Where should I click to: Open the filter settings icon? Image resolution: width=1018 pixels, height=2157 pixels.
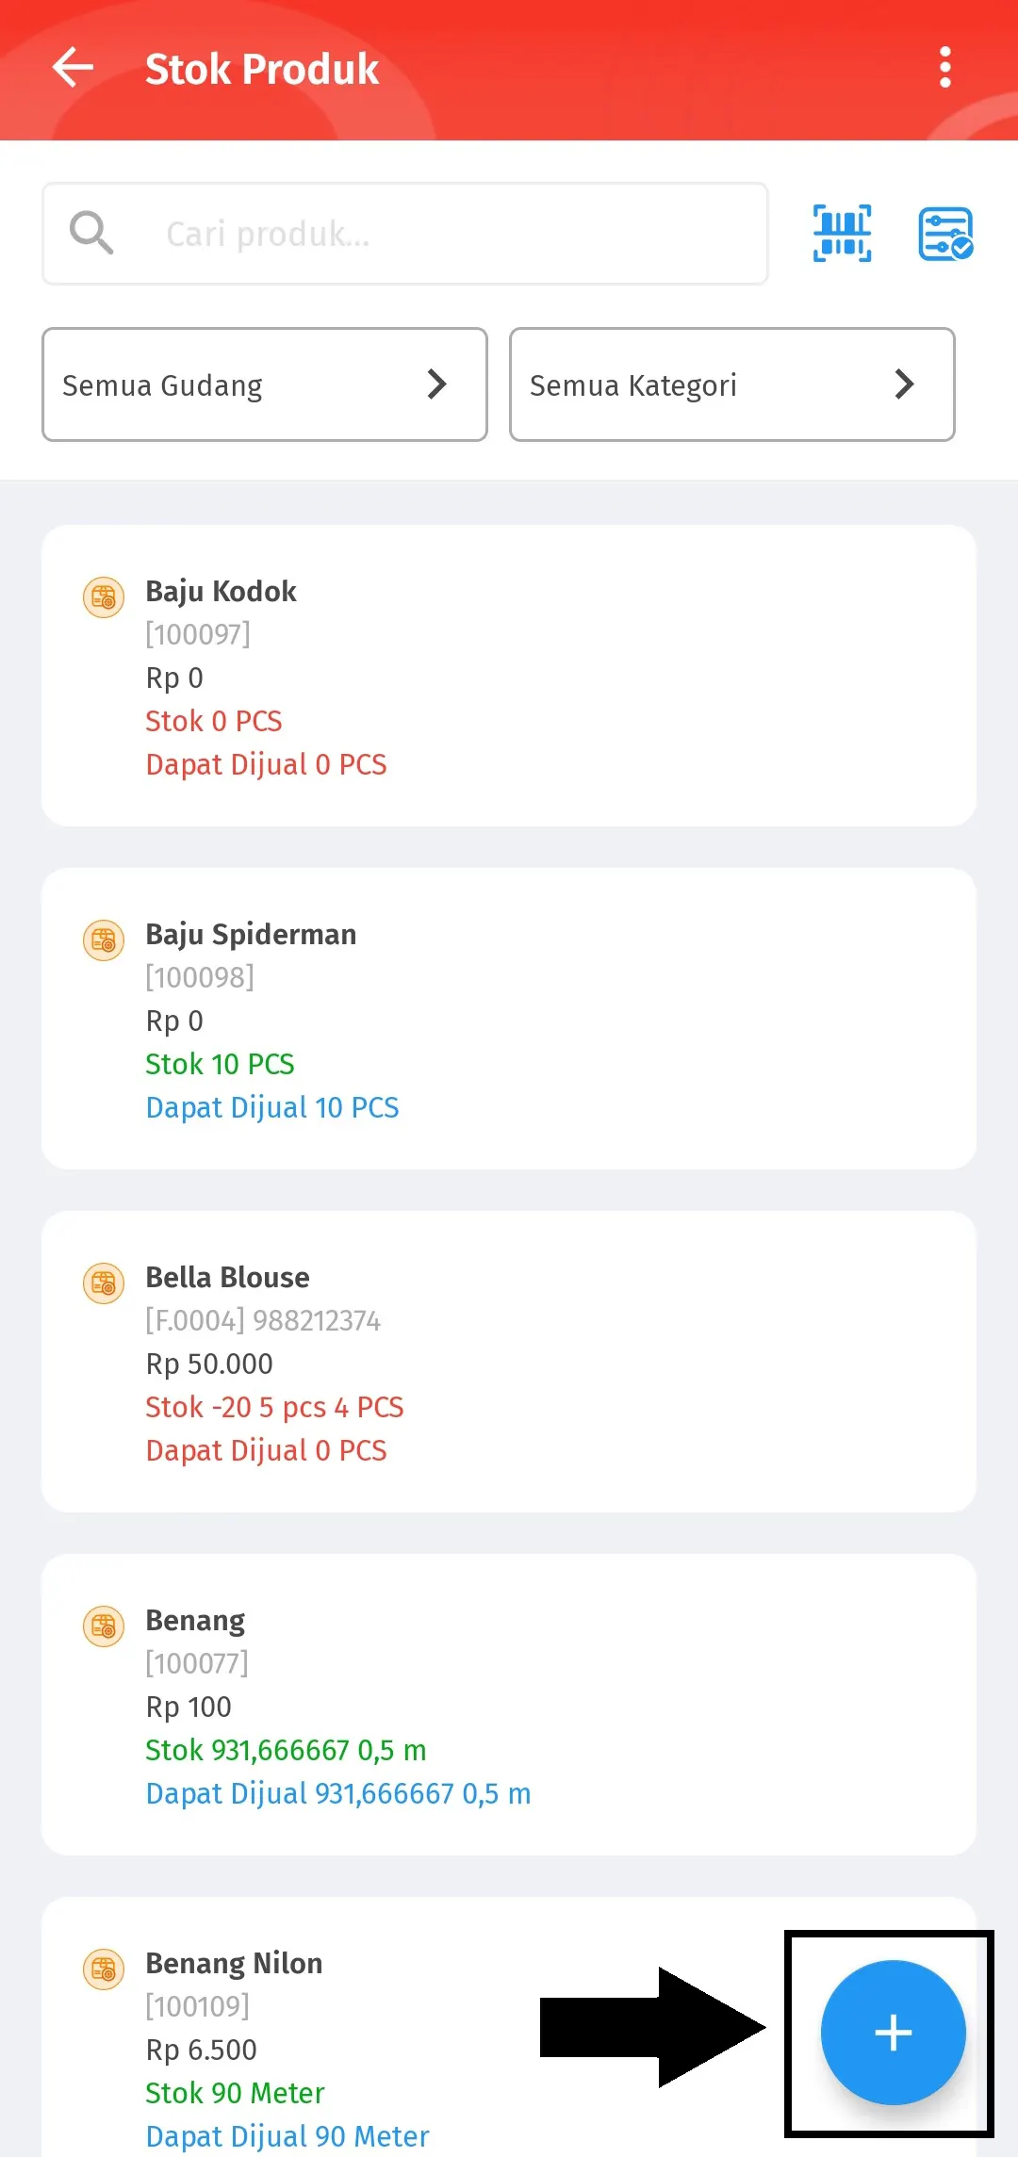tap(945, 234)
